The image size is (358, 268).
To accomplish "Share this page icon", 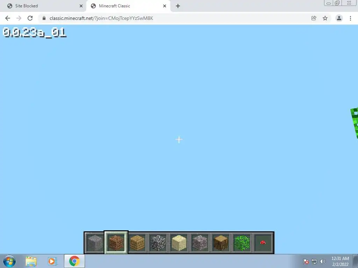I will point(314,18).
